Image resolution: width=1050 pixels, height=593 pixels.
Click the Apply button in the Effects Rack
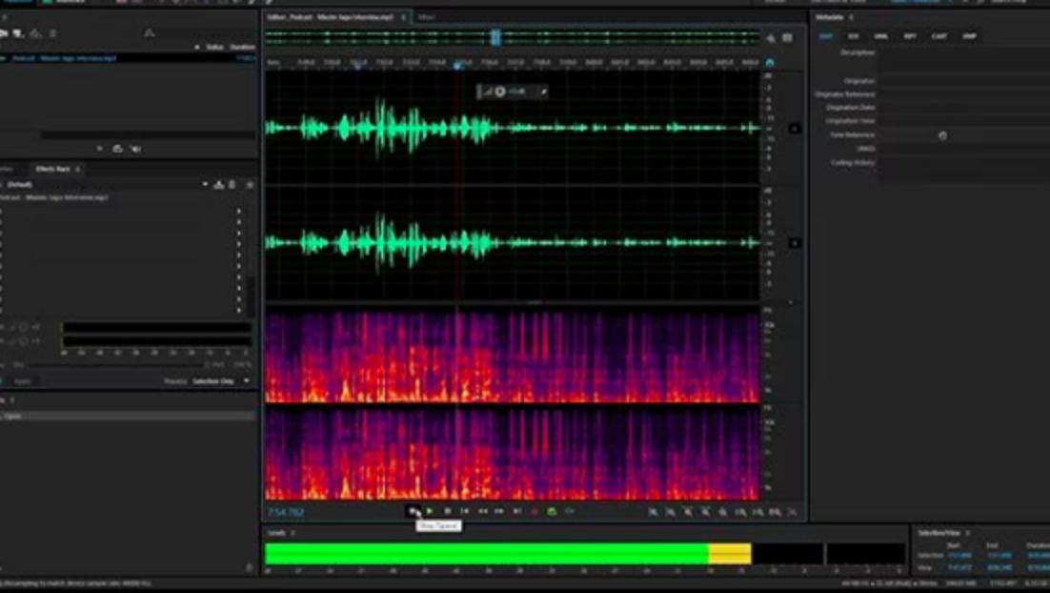coord(23,379)
